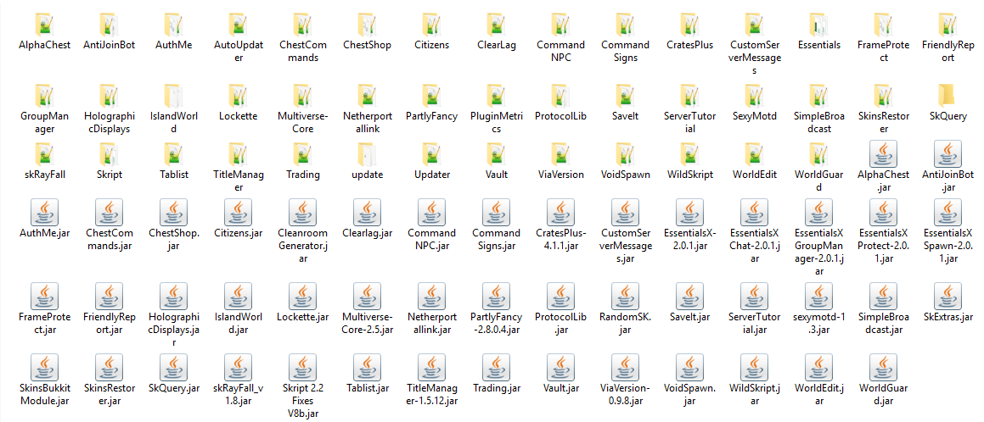Click the EssentialsXChat-2.0.1.jar icon
Screen dimensions: 984x422
coord(755,212)
